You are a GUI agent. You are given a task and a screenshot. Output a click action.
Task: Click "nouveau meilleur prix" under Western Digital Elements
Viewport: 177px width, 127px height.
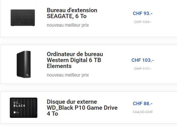point(68,75)
